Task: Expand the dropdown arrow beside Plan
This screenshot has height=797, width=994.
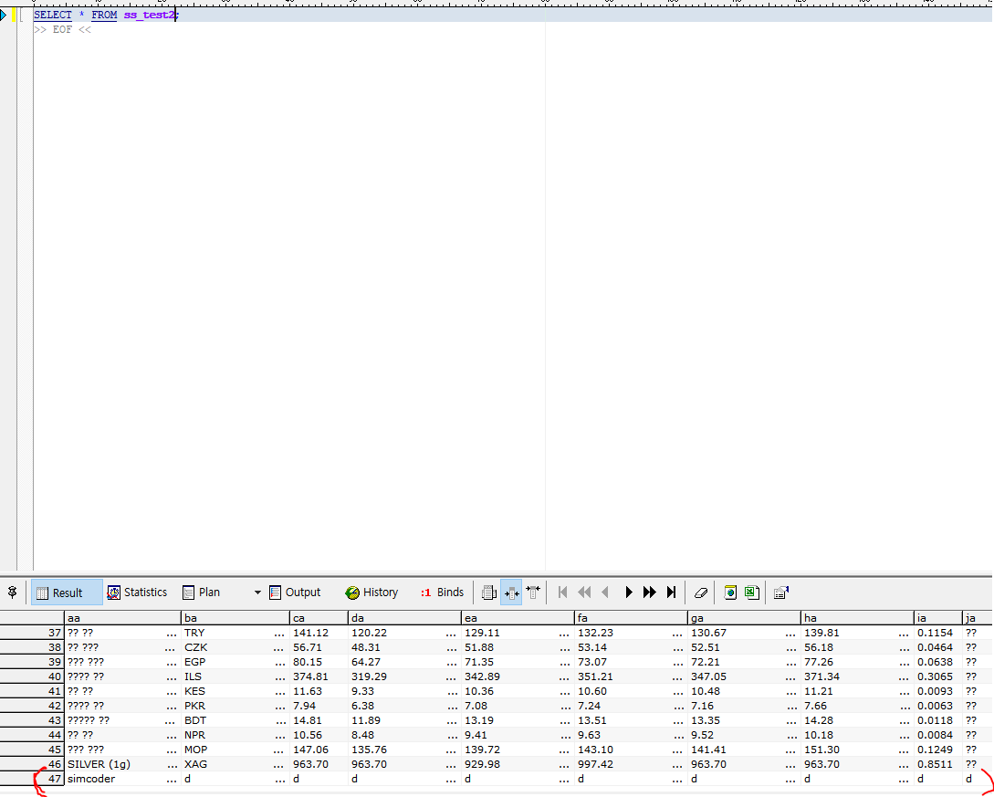Action: (257, 593)
